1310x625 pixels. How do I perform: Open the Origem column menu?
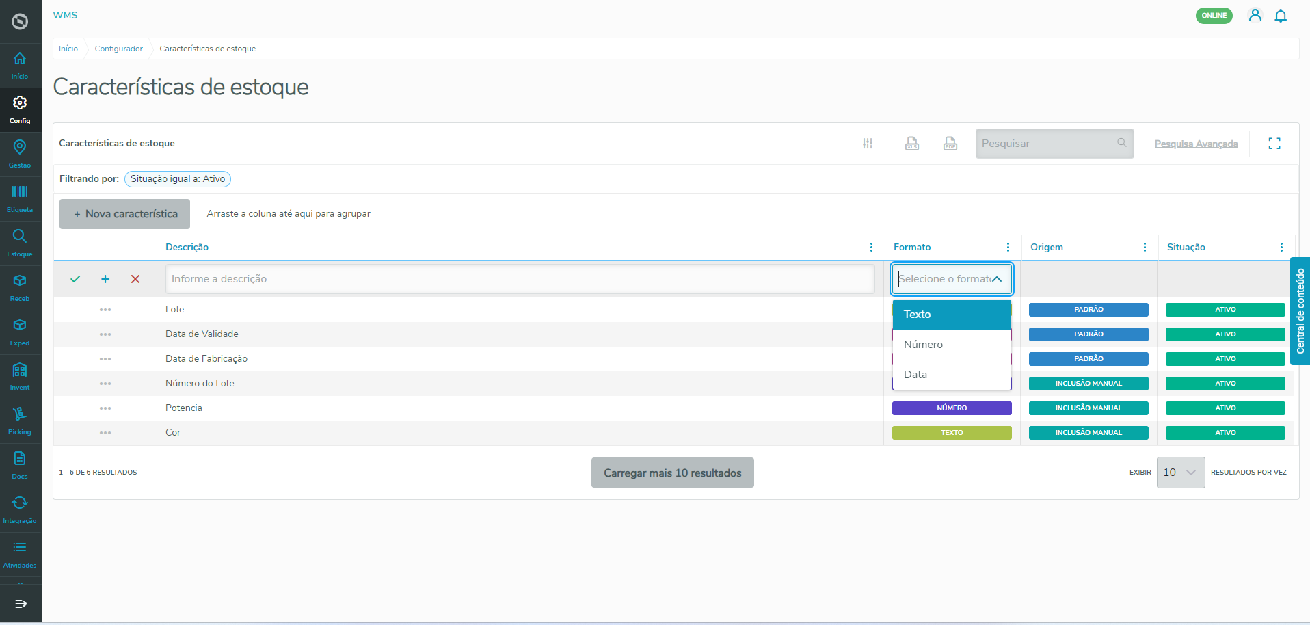1145,248
